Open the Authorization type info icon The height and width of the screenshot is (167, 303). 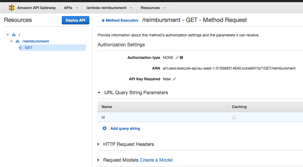181,58
